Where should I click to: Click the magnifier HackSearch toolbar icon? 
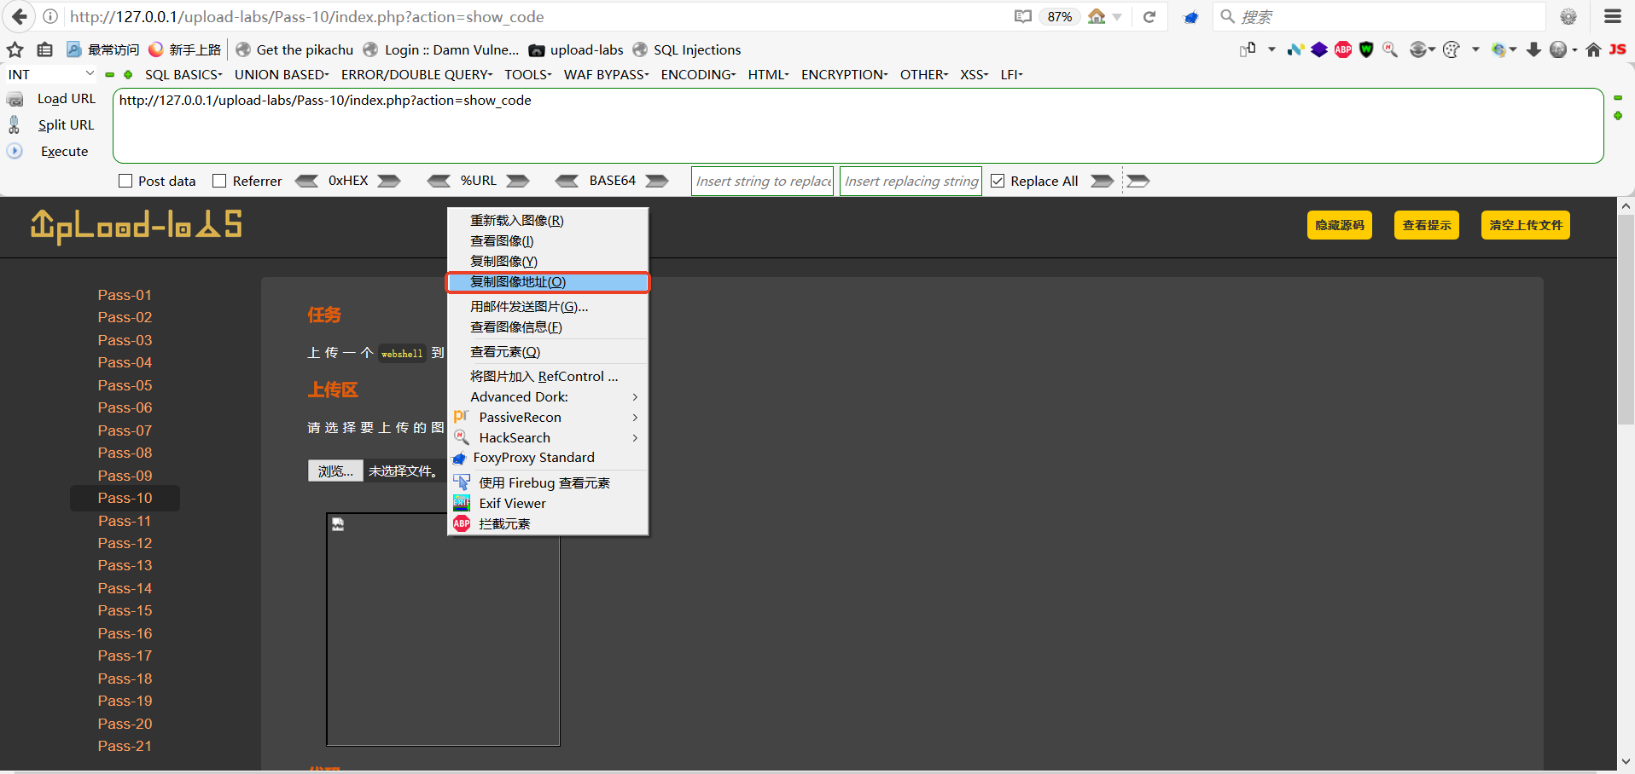1390,49
